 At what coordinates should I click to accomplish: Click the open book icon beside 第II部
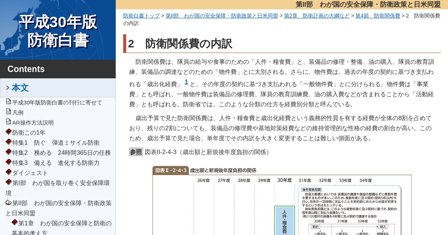(9, 203)
